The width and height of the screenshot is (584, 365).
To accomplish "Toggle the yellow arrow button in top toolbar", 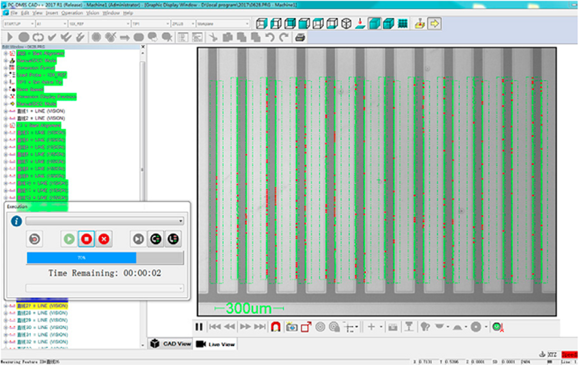I will pyautogui.click(x=434, y=23).
